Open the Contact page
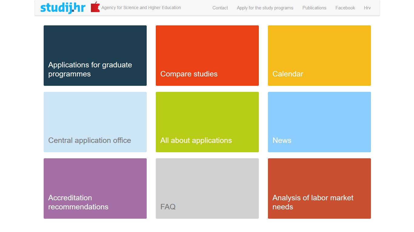This screenshot has width=414, height=232. [x=220, y=8]
